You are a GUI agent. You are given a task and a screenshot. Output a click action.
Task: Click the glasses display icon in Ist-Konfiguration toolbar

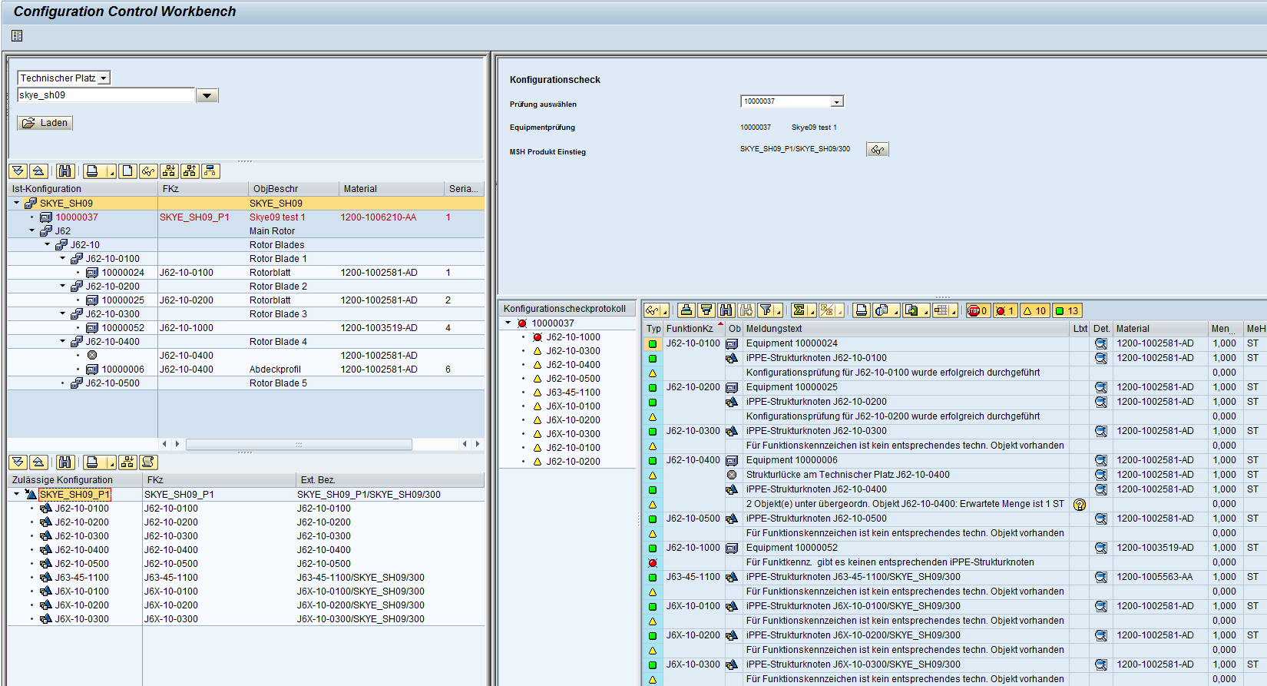click(148, 171)
